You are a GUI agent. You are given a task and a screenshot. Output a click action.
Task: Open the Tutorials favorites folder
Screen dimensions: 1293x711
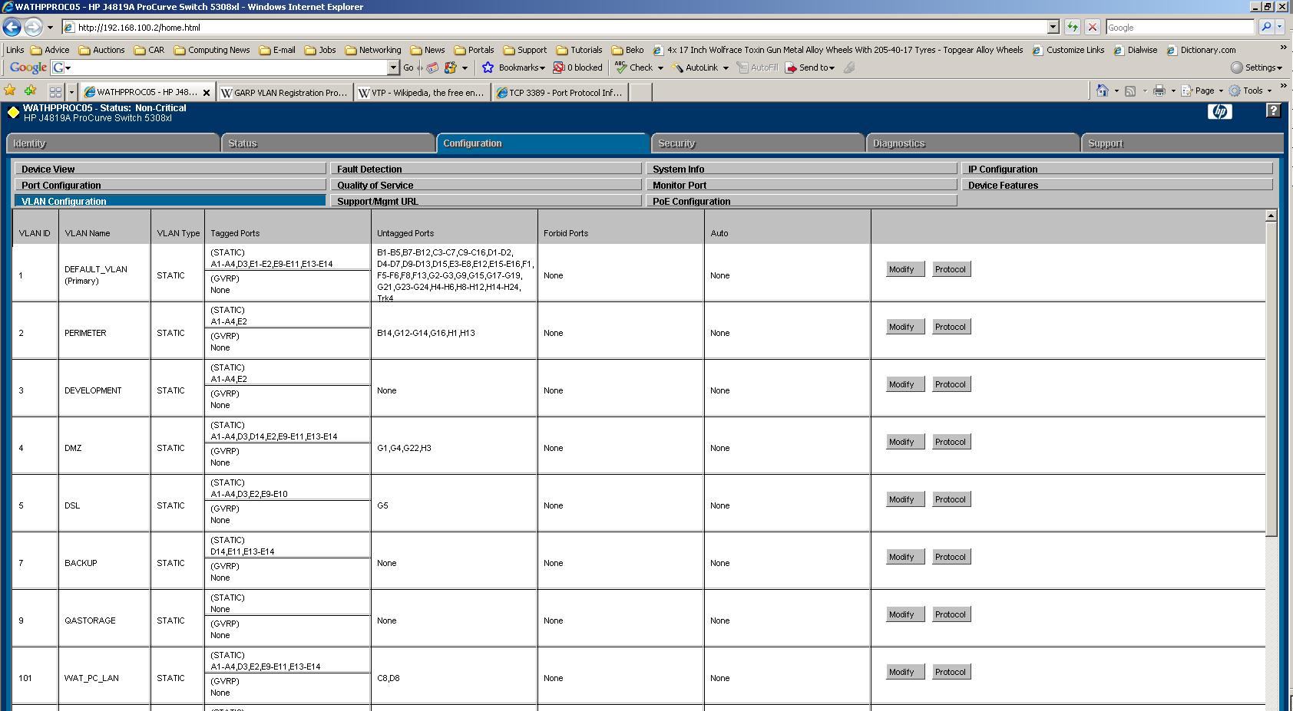[x=579, y=50]
